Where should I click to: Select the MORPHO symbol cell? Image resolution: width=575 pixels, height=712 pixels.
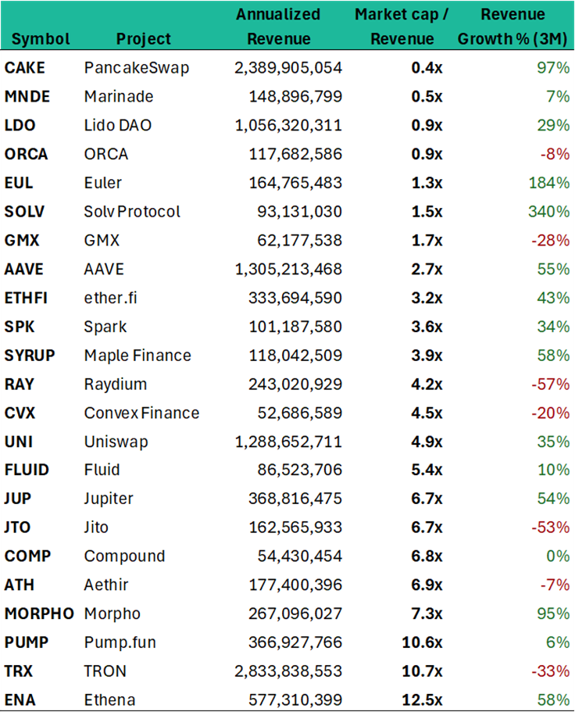(x=39, y=614)
